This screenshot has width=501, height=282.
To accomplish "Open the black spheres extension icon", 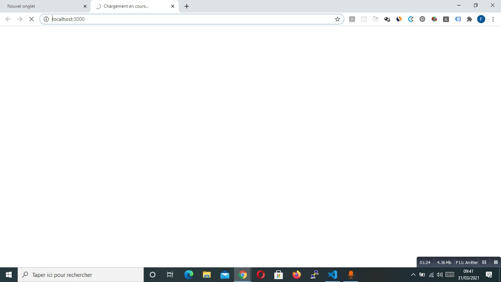I will pyautogui.click(x=387, y=19).
